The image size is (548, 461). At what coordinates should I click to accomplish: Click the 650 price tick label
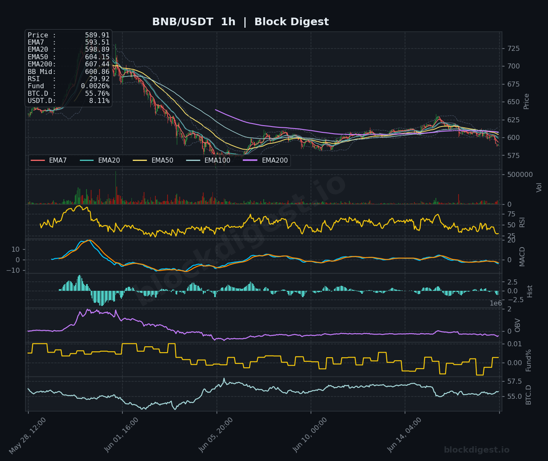(x=513, y=102)
